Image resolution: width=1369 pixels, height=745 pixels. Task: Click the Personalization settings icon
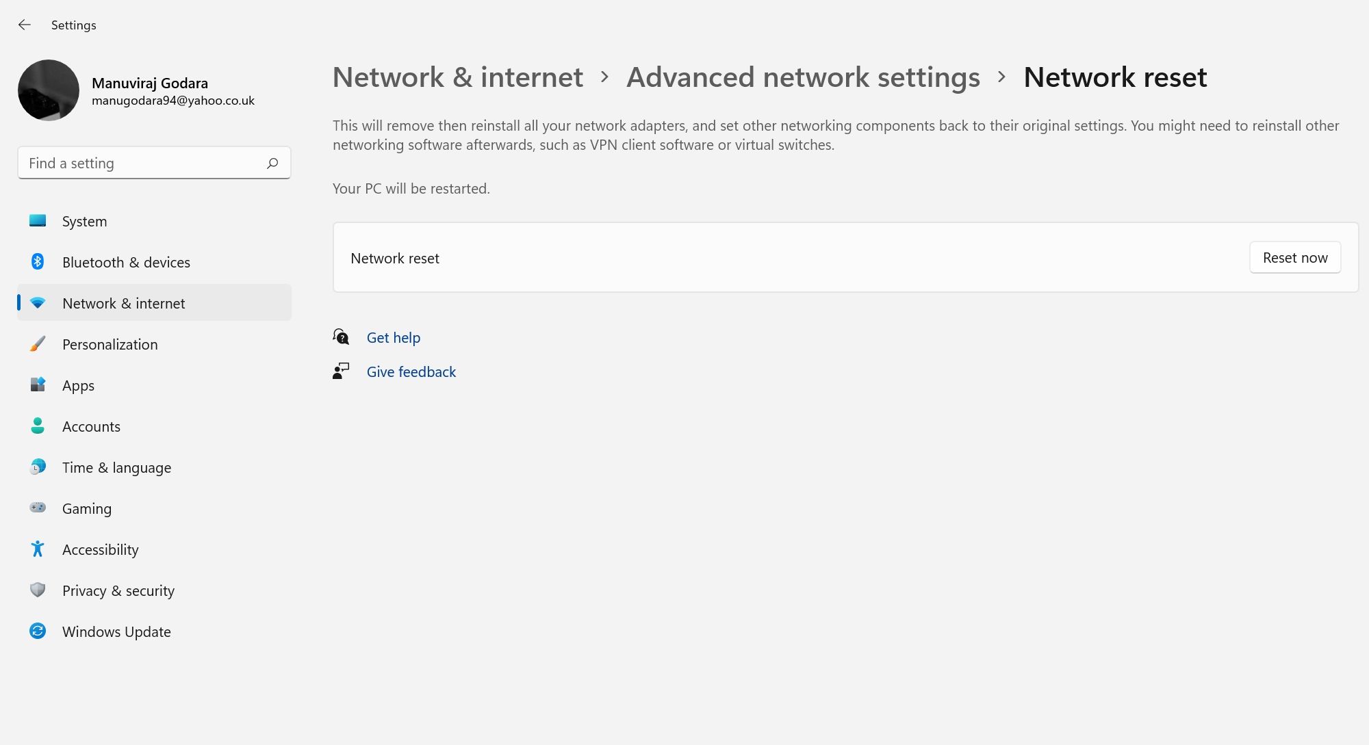coord(37,343)
